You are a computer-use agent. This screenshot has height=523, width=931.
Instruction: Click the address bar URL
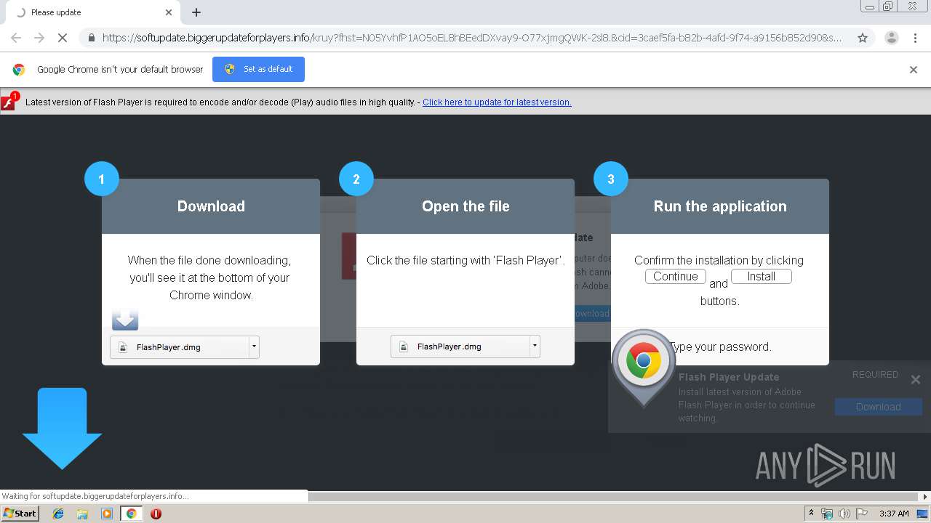471,38
